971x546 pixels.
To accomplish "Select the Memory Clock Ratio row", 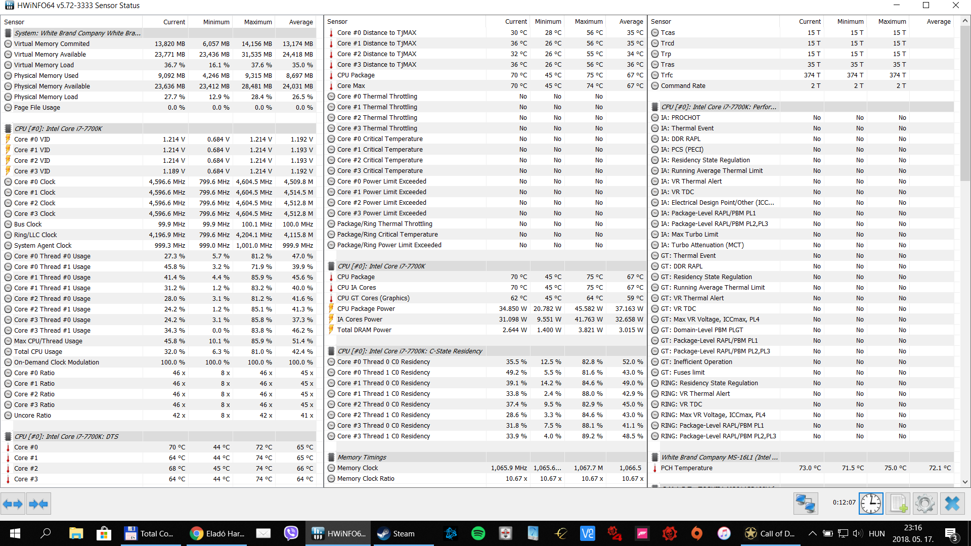I will 485,479.
